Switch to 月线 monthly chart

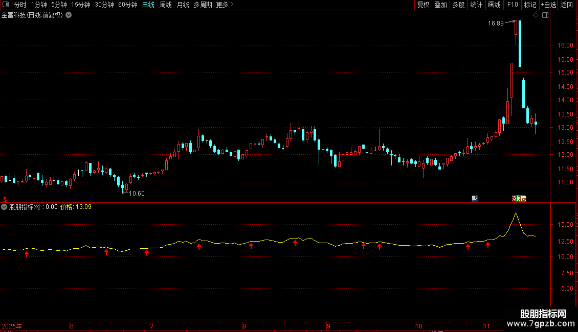pos(183,5)
